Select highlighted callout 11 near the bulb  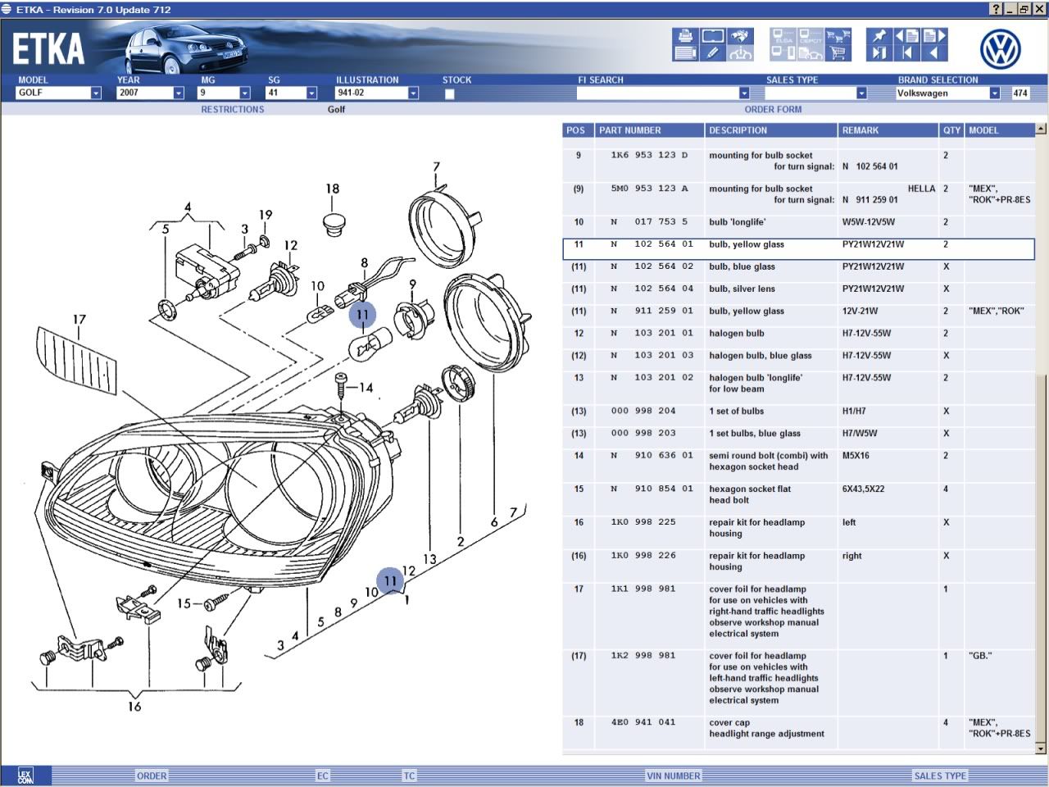pyautogui.click(x=362, y=314)
